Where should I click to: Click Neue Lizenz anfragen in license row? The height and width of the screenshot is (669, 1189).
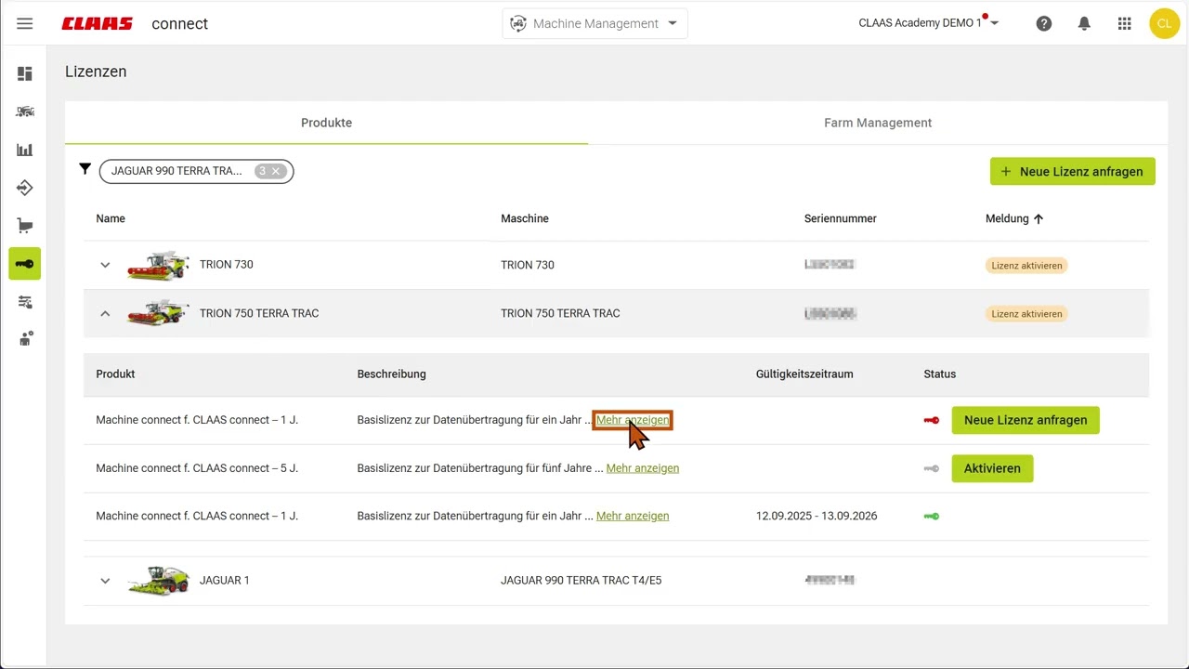pyautogui.click(x=1026, y=420)
